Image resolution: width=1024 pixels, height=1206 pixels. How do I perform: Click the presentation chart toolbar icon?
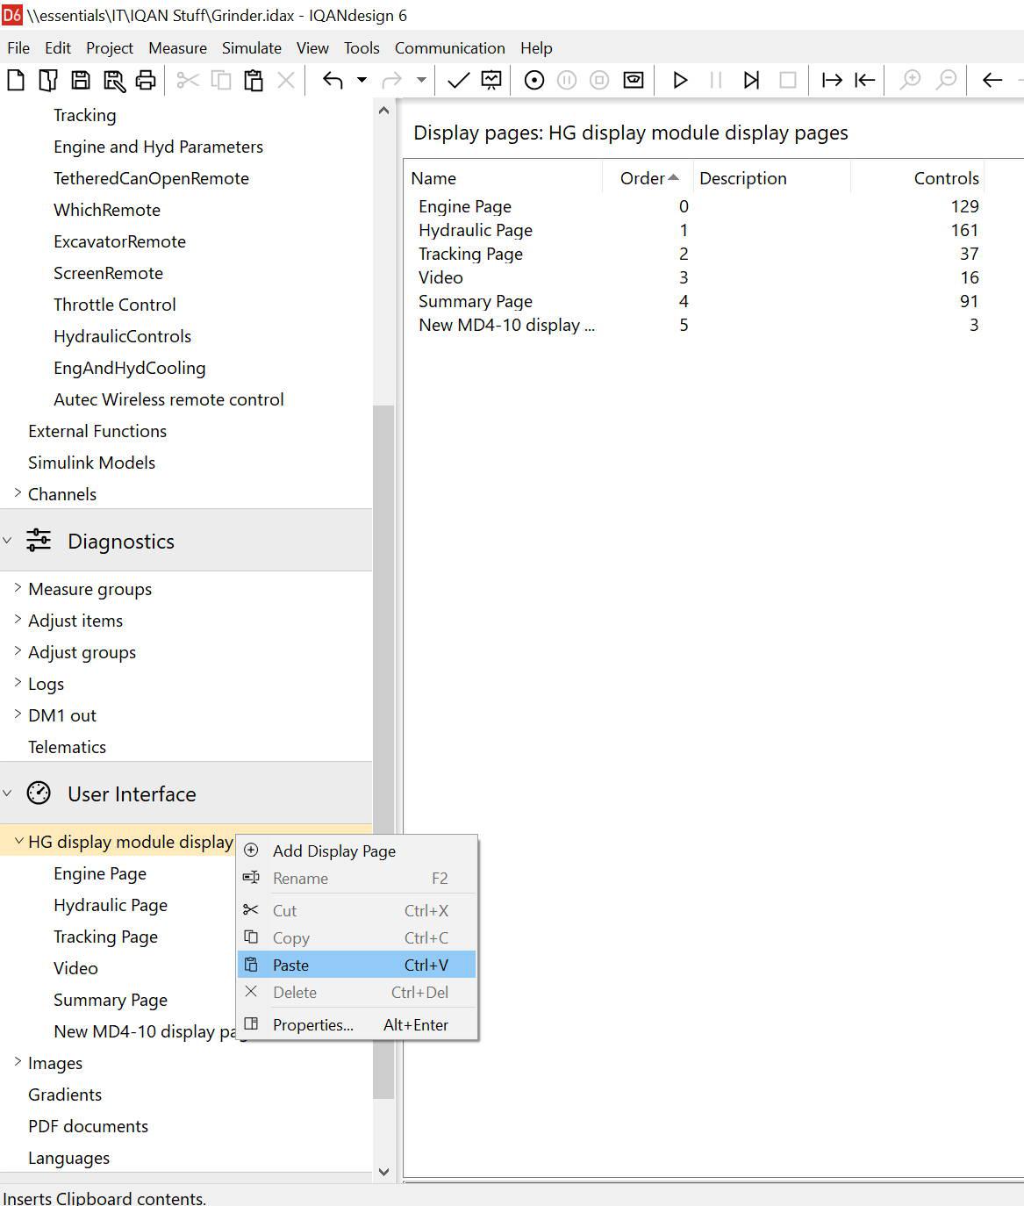tap(491, 81)
